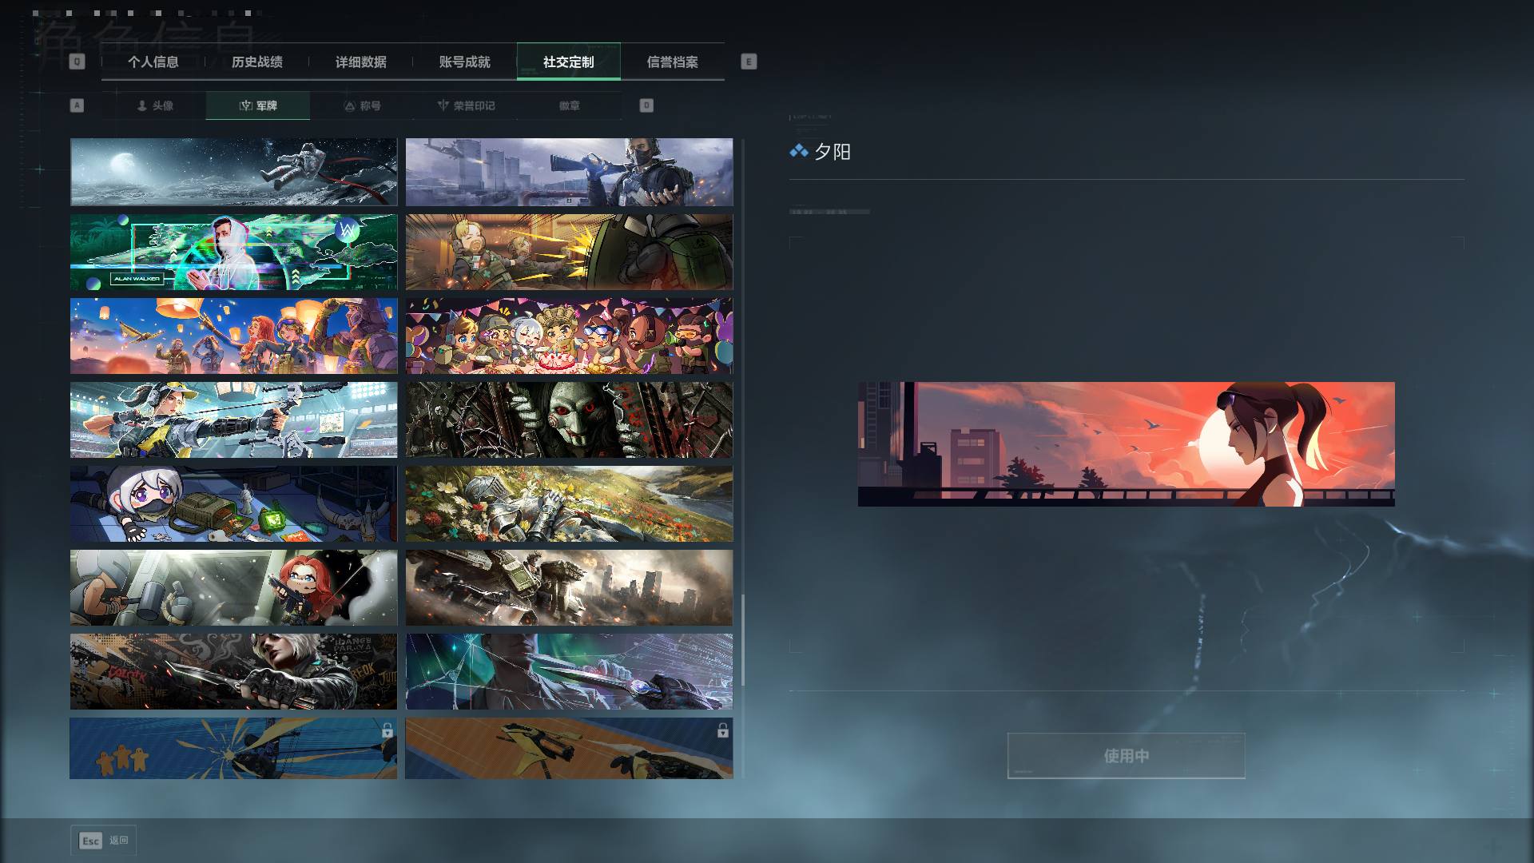The height and width of the screenshot is (863, 1534).
Task: Pick the chibi masked girl with loot banner
Action: 233,503
